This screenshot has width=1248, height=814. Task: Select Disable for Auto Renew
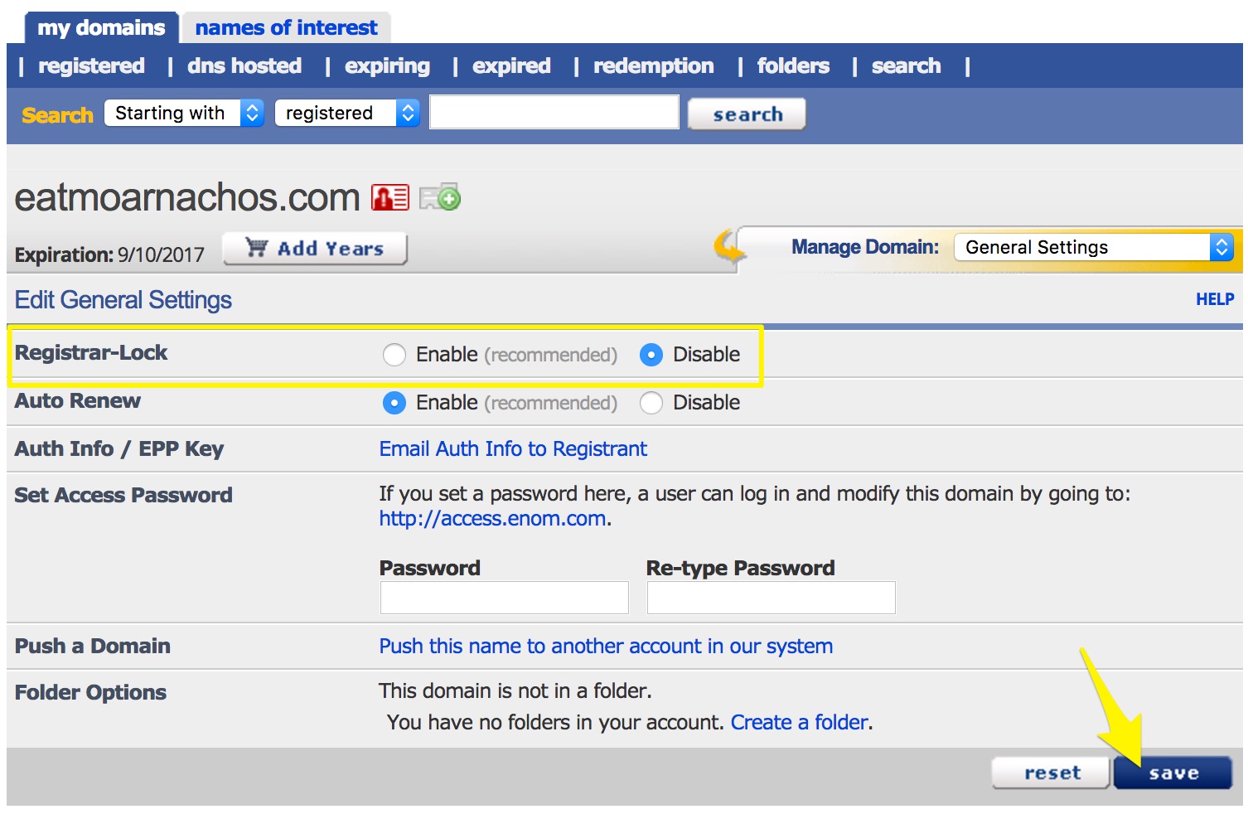tap(651, 403)
